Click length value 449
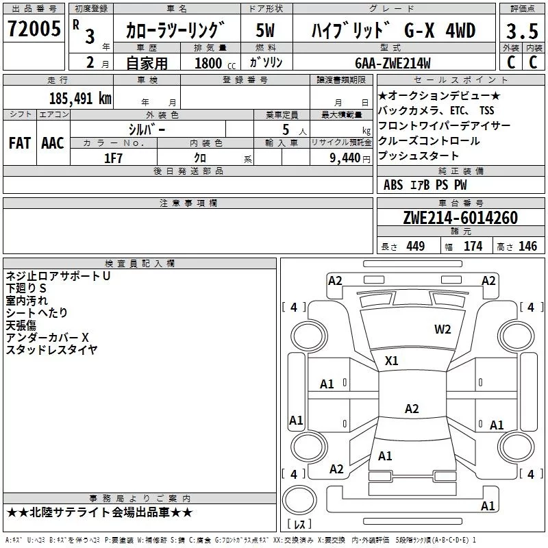This screenshot has height=548, width=548. [416, 246]
